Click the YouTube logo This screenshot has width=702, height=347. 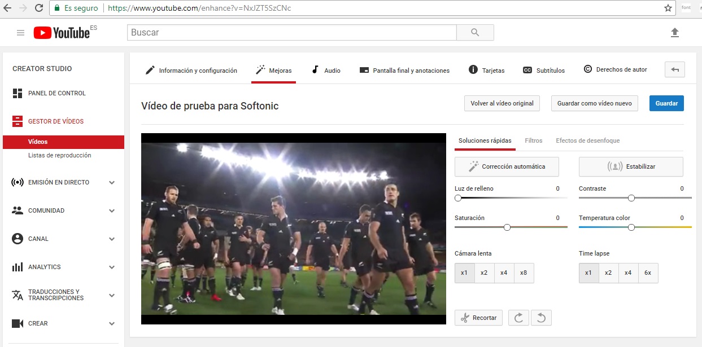(x=62, y=33)
